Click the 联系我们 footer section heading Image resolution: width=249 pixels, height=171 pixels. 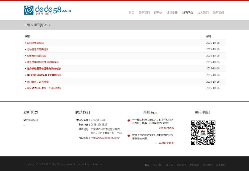tap(83, 112)
